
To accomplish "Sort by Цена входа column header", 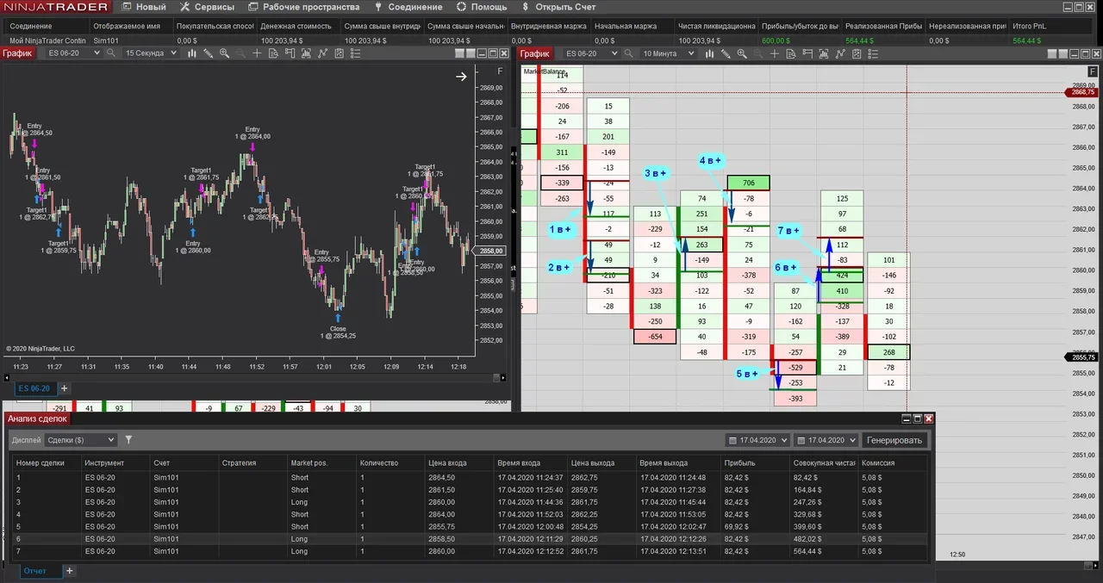I will (460, 463).
